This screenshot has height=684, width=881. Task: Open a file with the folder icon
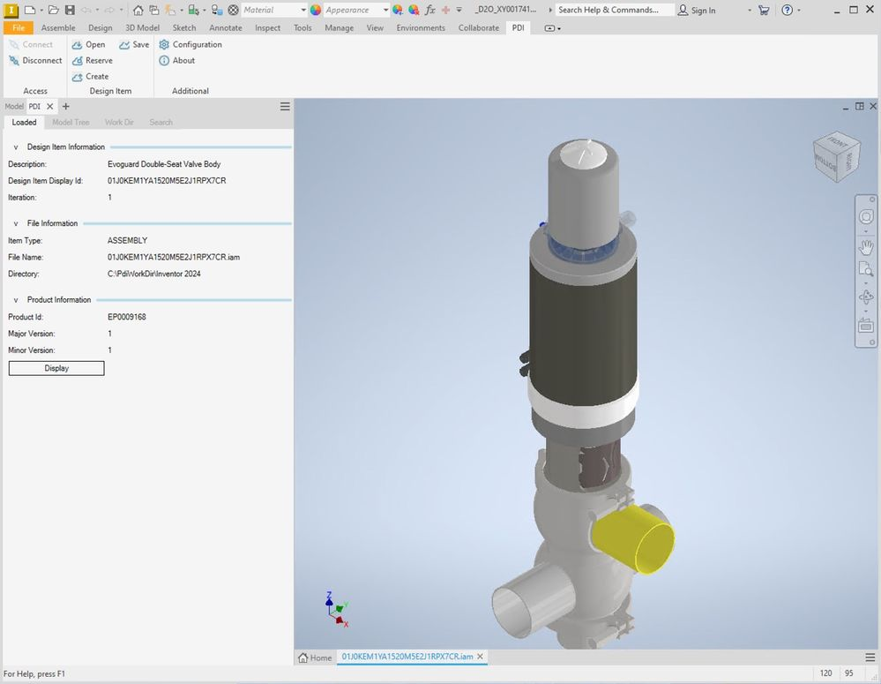54,10
